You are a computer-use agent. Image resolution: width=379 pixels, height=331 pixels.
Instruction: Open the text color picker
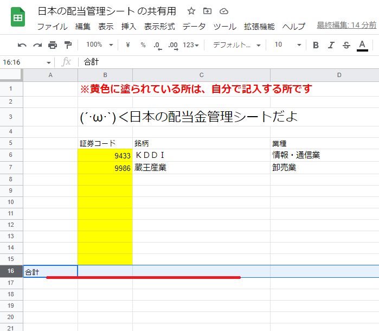point(362,45)
